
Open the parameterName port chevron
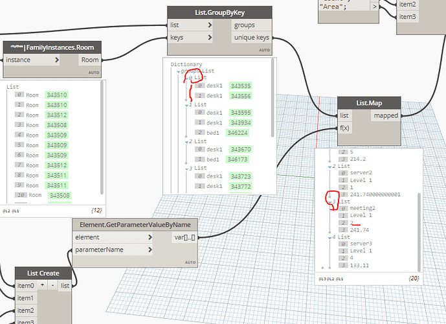(x=150, y=249)
